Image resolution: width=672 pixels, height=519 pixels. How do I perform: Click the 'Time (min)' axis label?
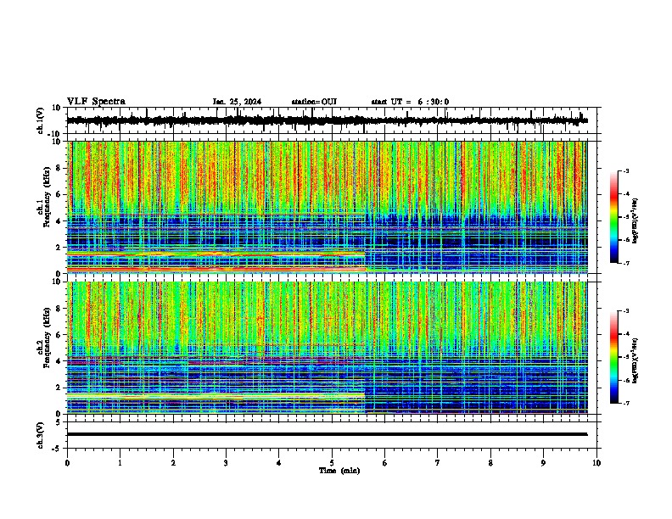(x=339, y=471)
